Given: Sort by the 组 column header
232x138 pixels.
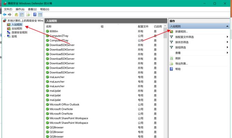Looking at the screenshot, I should click(102, 27).
